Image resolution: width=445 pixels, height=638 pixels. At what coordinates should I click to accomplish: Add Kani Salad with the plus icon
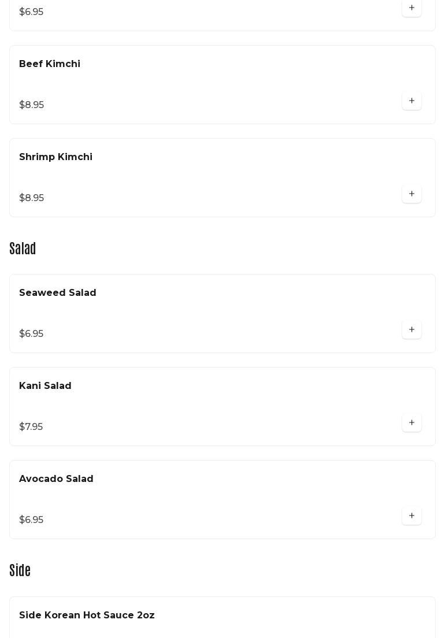tap(411, 422)
